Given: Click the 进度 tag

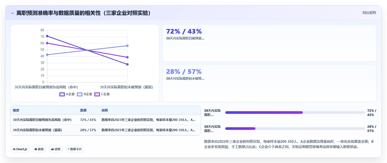Looking at the screenshot, I should [x=56, y=149].
